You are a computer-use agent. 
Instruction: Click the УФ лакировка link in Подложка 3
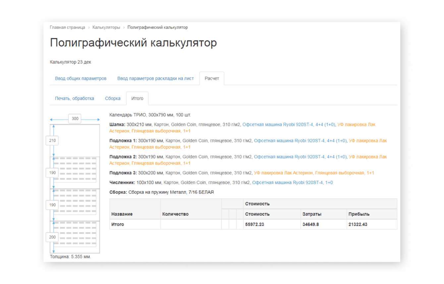(313, 173)
